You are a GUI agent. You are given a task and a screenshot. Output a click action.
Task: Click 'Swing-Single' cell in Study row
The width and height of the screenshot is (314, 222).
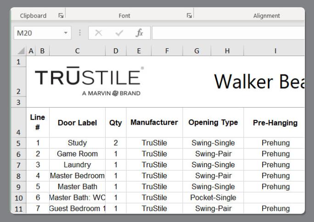pyautogui.click(x=213, y=143)
